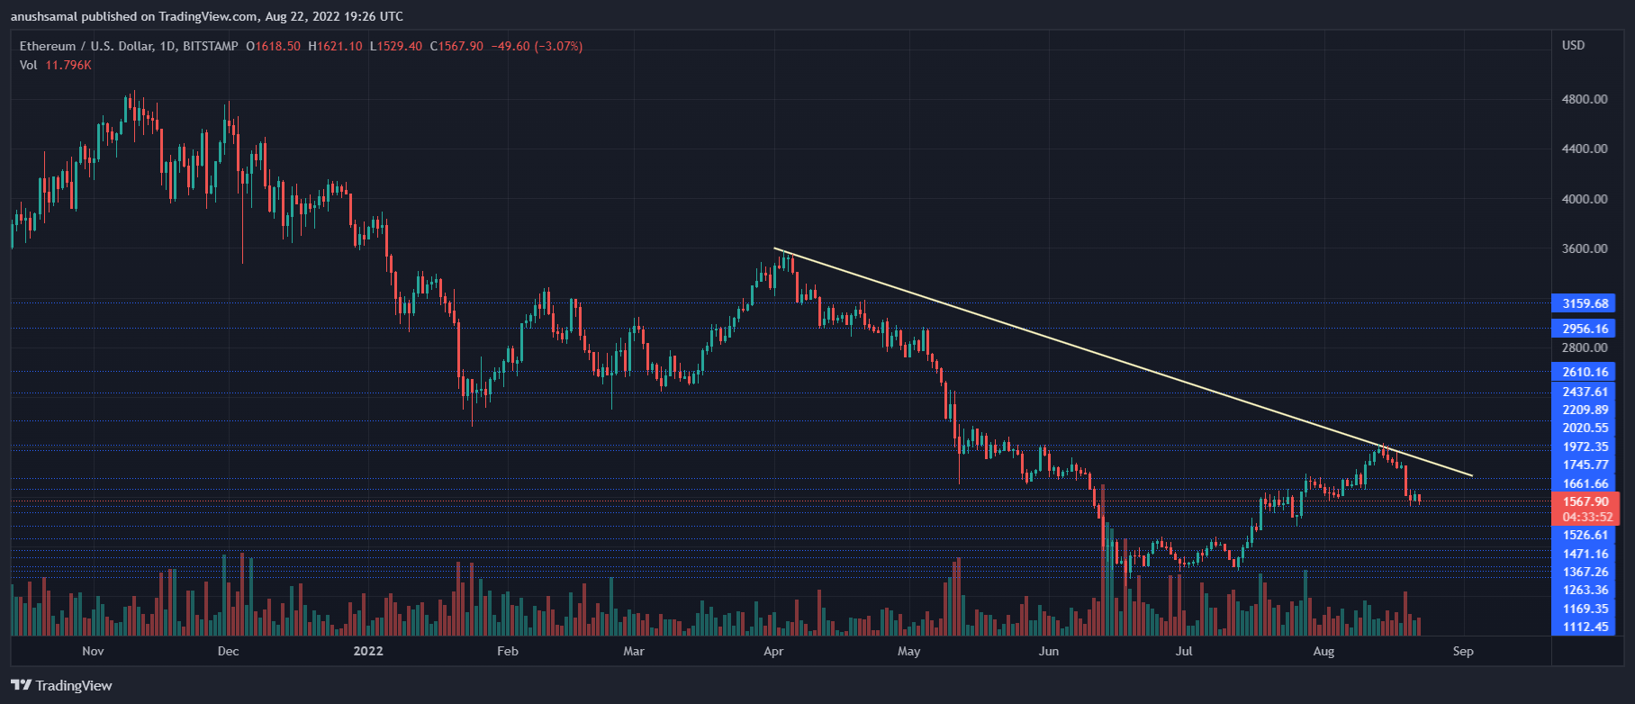Select the 3159.68 price level tag
1635x704 pixels.
click(1584, 303)
